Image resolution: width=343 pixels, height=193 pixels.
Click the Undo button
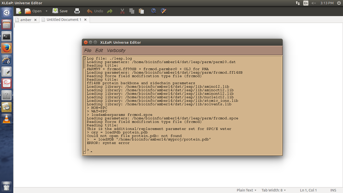(95, 11)
